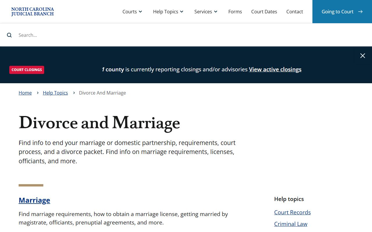Open the Forms menu item
The height and width of the screenshot is (232, 372).
pyautogui.click(x=235, y=12)
